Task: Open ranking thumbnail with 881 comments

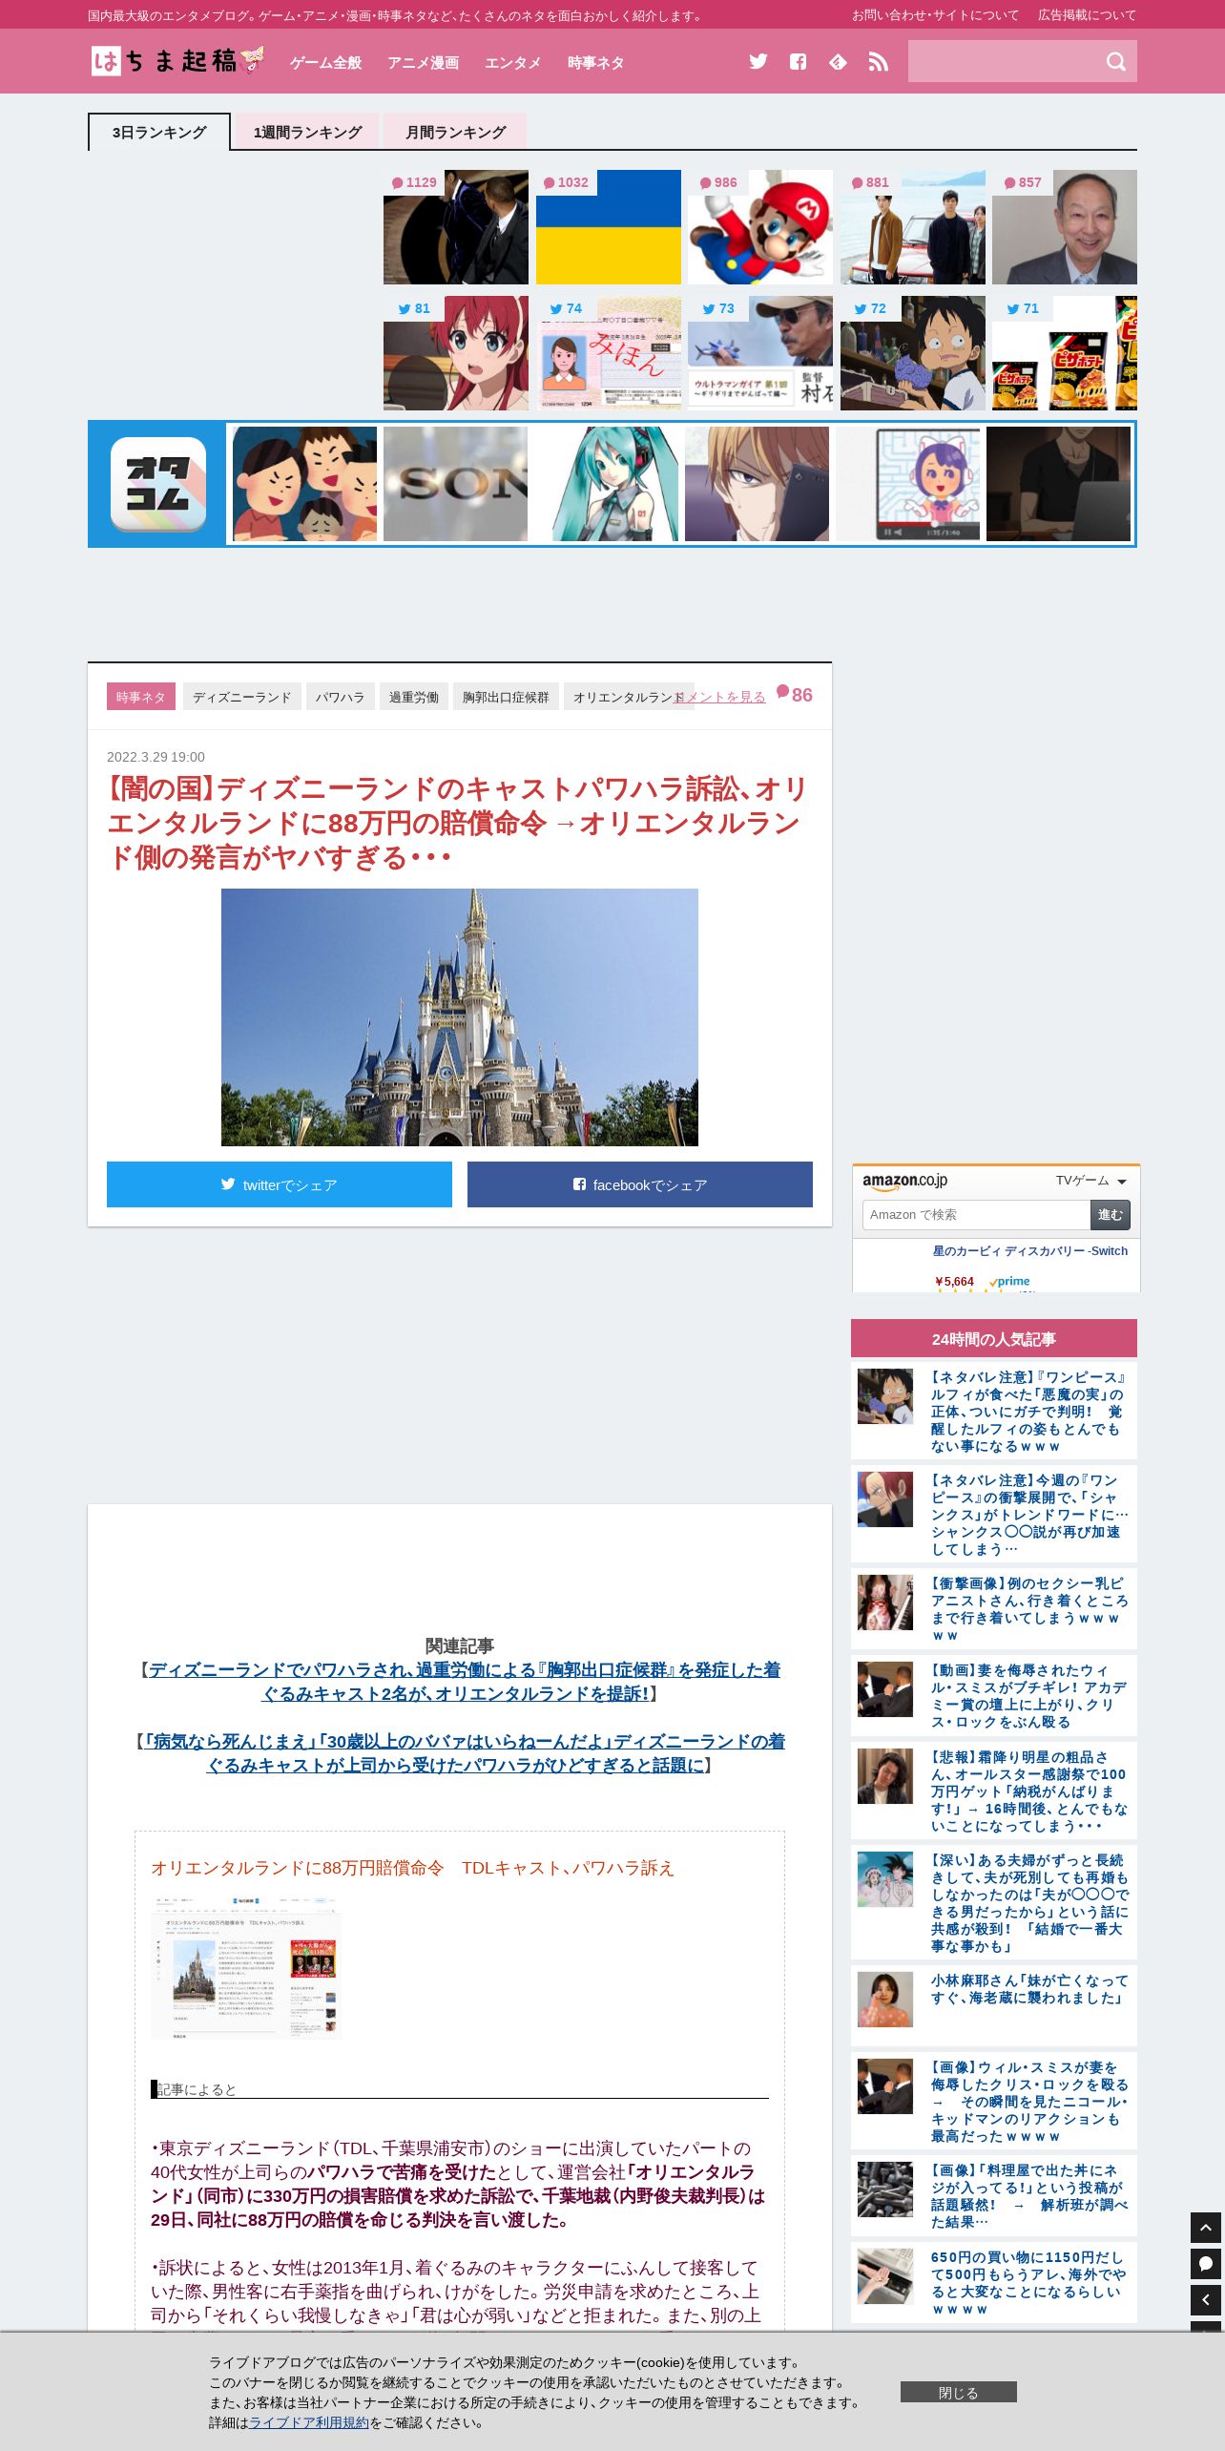Action: click(x=913, y=227)
